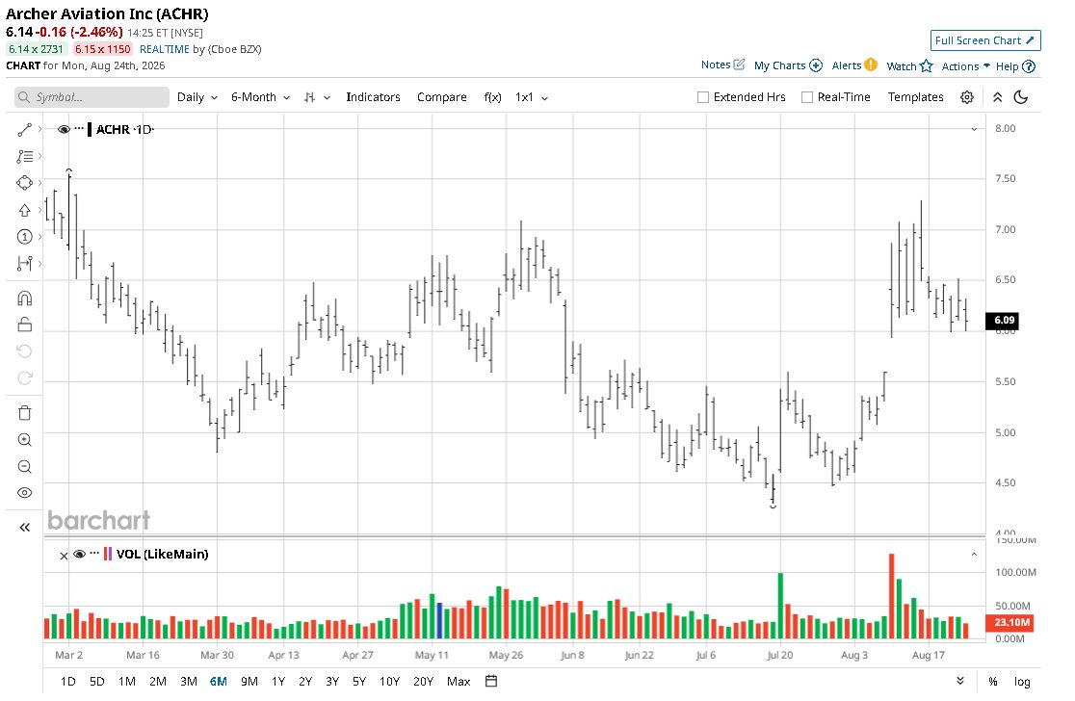
Task: Open the f(x) expressions menu
Action: coord(492,97)
